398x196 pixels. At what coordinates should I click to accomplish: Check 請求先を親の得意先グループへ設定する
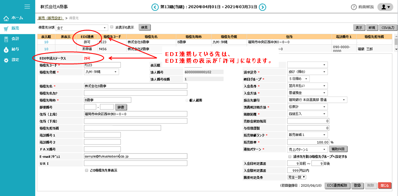(x=290, y=156)
